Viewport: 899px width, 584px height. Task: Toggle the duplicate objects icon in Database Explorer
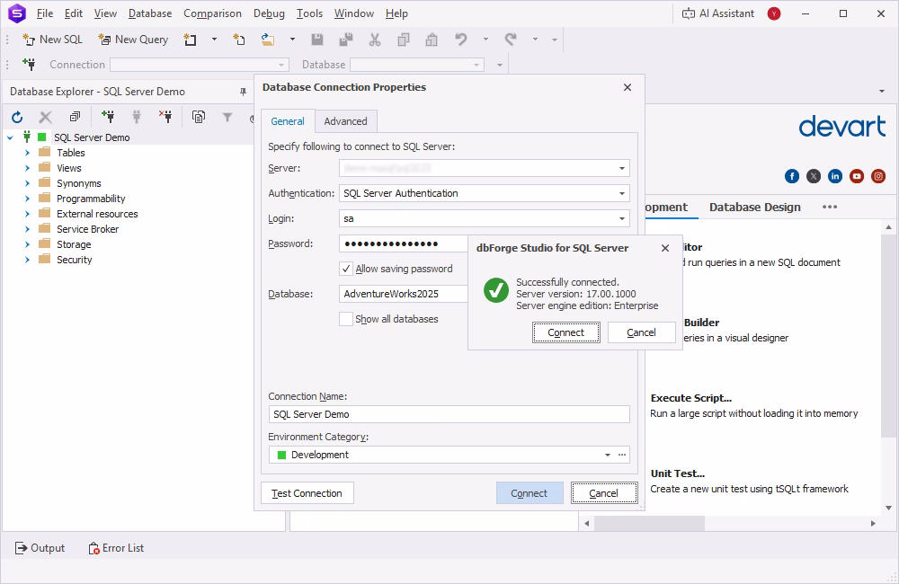tap(76, 117)
